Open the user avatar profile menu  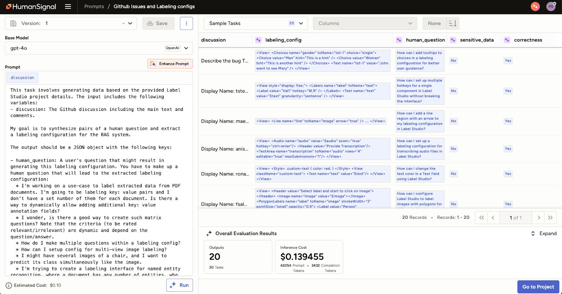pyautogui.click(x=551, y=7)
